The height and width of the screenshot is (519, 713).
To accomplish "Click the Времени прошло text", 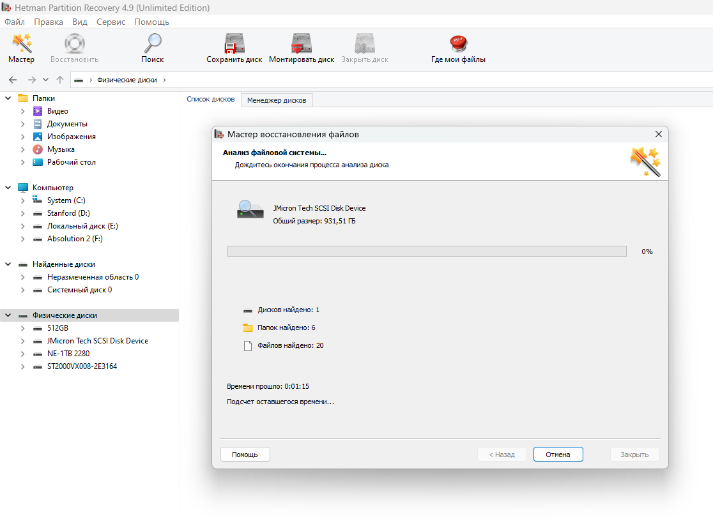I will 268,386.
